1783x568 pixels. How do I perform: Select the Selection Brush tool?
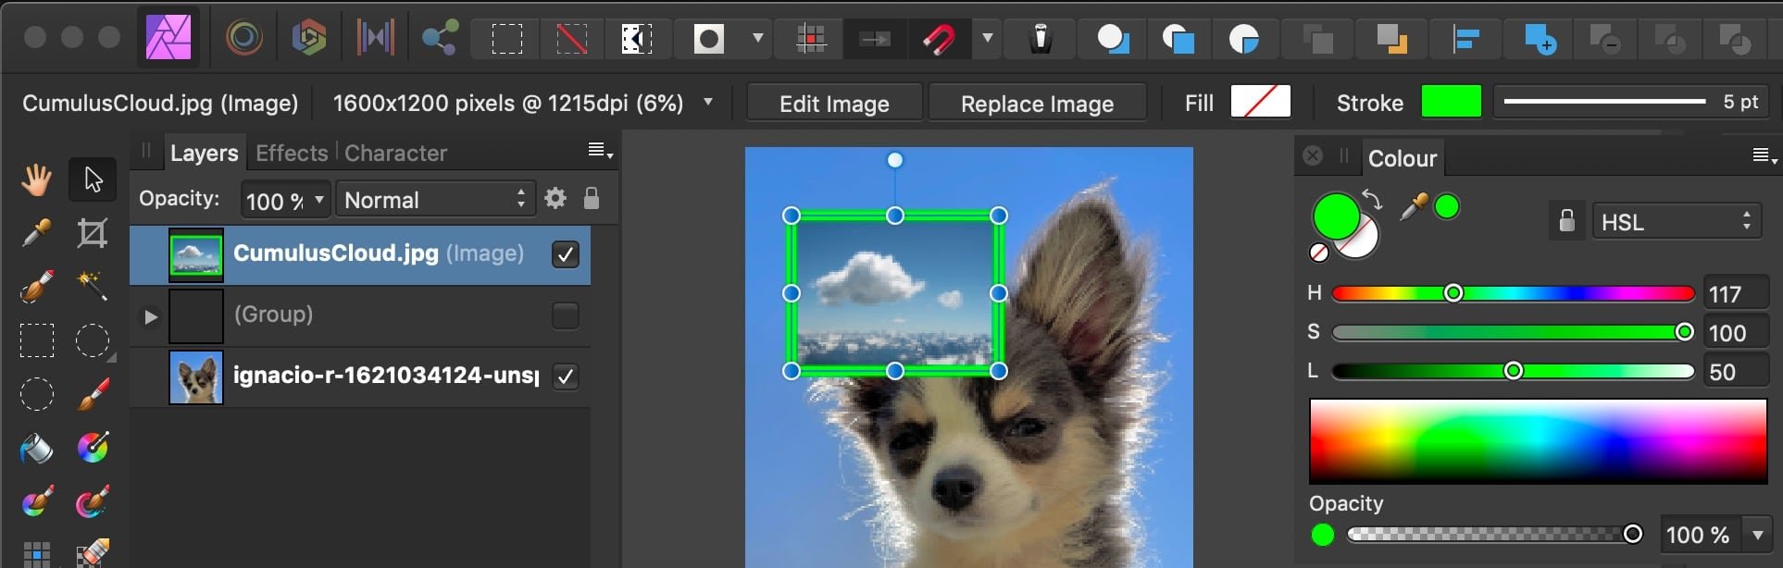pyautogui.click(x=37, y=287)
